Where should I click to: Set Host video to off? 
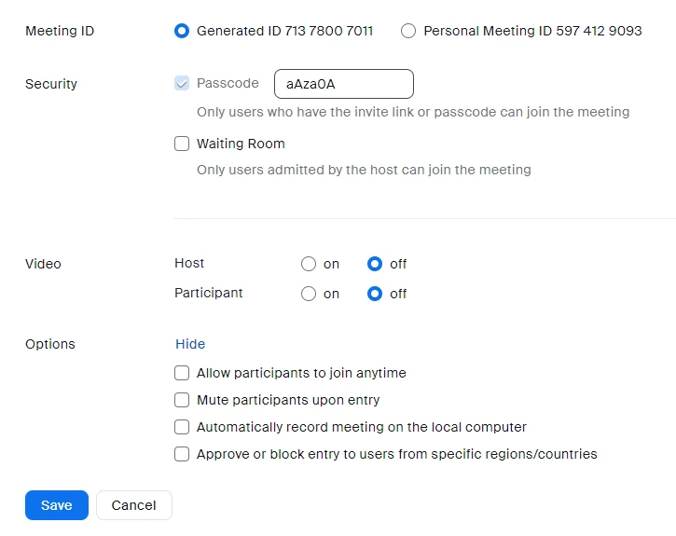(375, 264)
